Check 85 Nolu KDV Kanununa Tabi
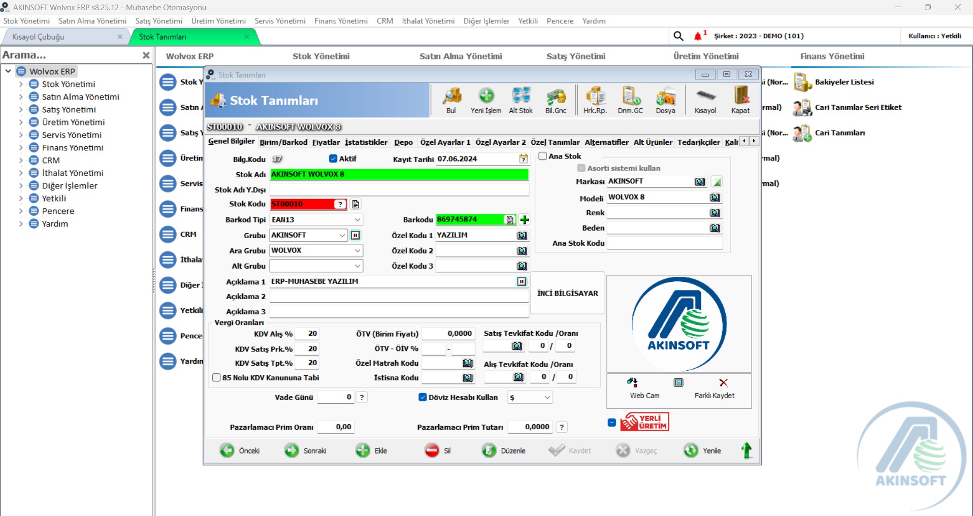The width and height of the screenshot is (973, 516). pos(216,377)
